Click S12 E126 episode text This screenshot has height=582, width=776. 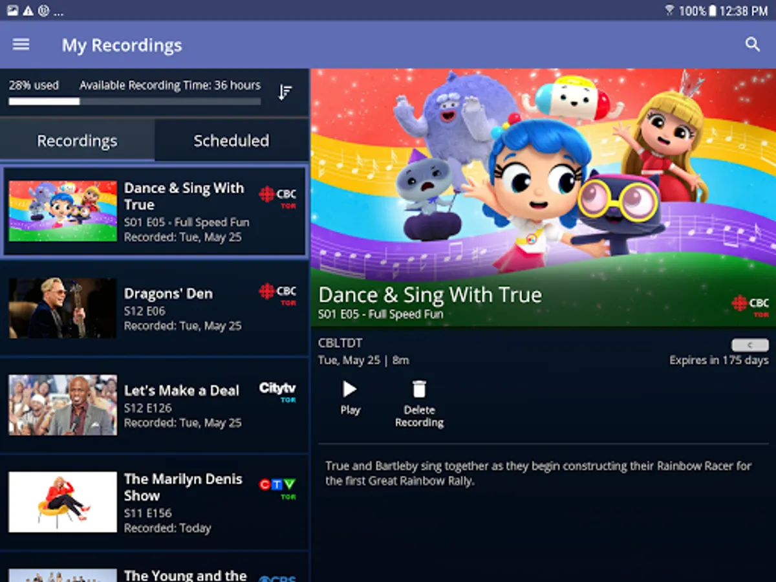148,407
